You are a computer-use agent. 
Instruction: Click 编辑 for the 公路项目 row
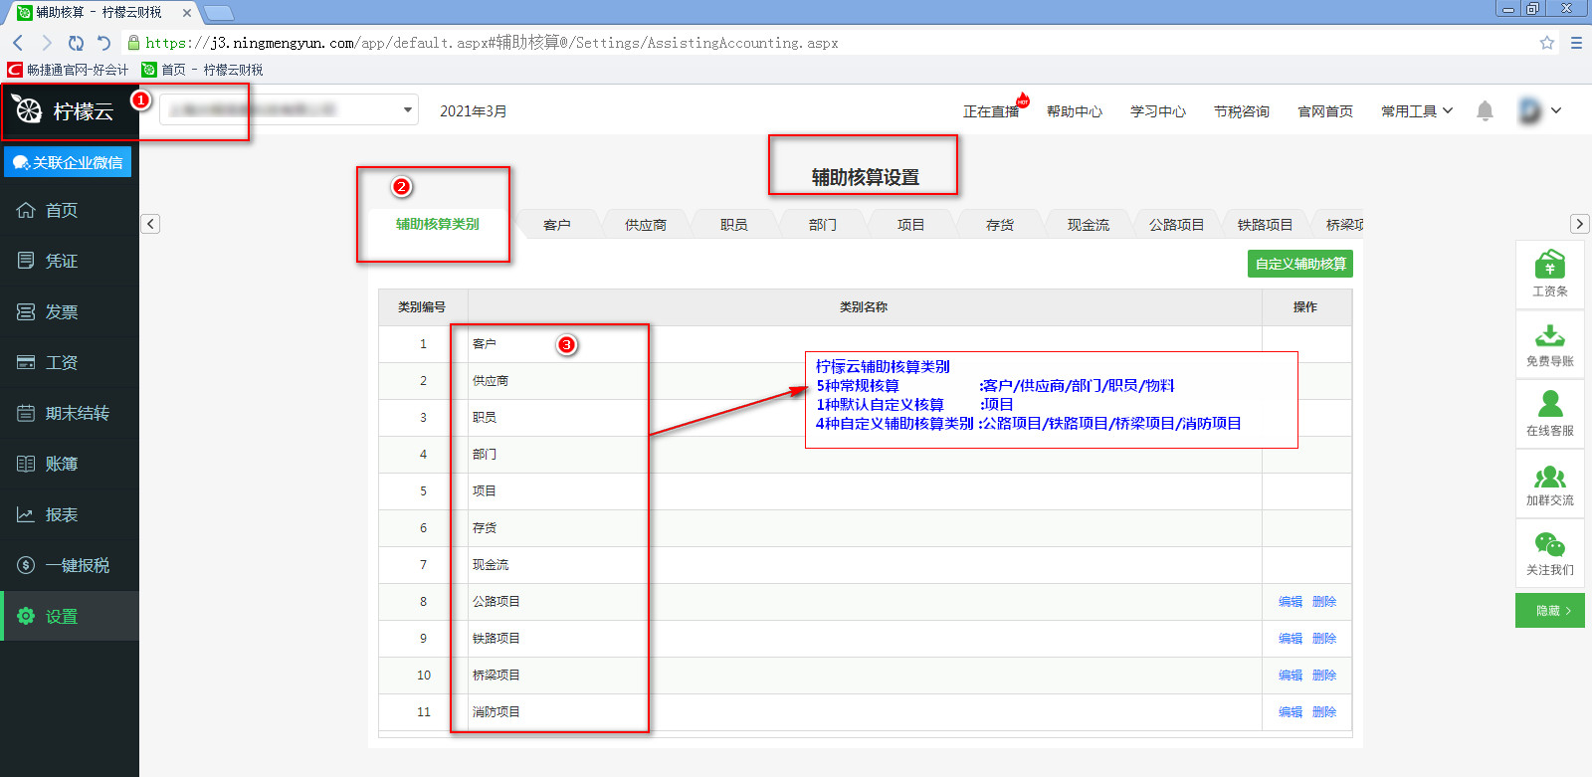pos(1290,602)
